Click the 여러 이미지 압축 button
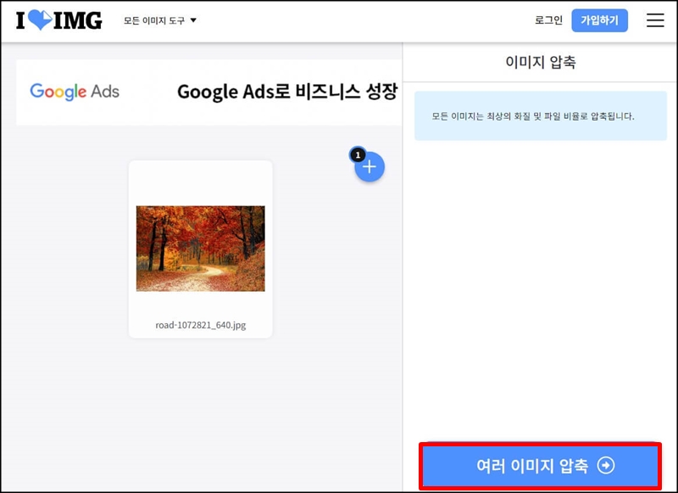The image size is (678, 493). tap(540, 465)
